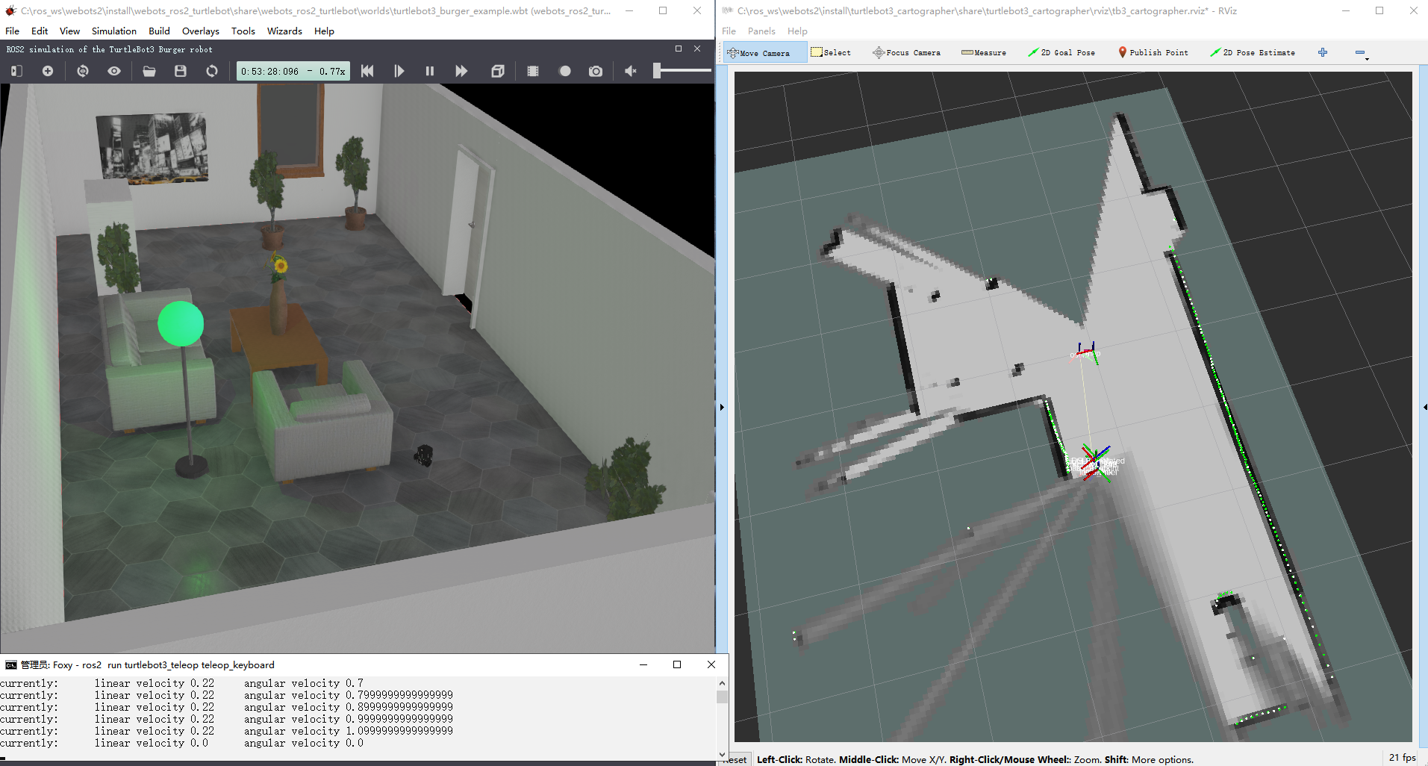The image size is (1428, 766).
Task: Reload the current world in Webots
Action: click(212, 71)
